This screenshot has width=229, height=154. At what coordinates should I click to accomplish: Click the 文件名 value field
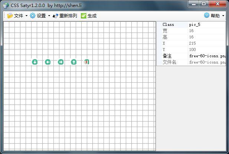coord(206,62)
